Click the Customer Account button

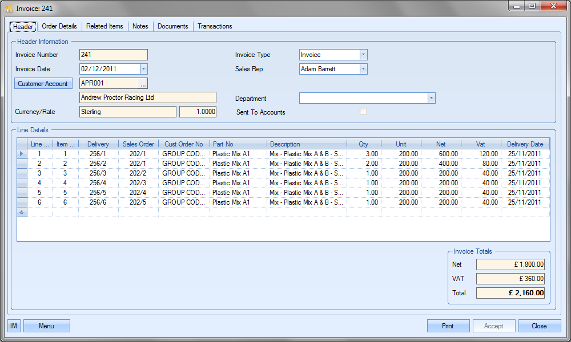pyautogui.click(x=43, y=84)
